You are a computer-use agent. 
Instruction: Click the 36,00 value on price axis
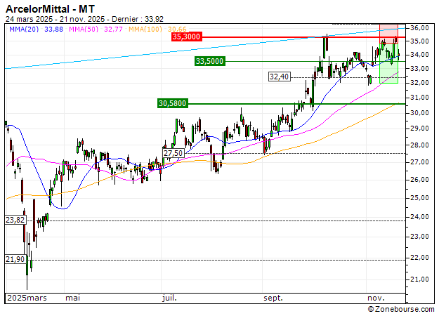coord(419,27)
